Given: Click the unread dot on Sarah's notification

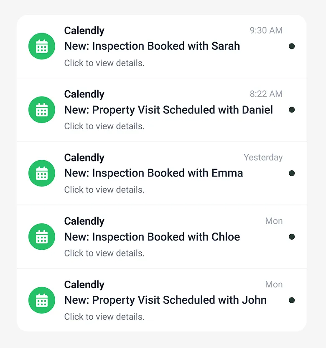Looking at the screenshot, I should 292,46.
